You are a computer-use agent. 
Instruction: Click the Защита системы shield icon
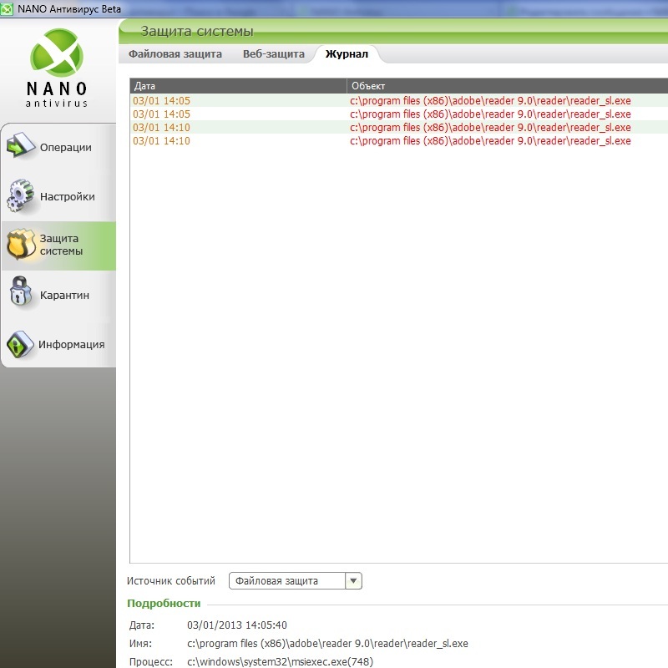[x=20, y=245]
